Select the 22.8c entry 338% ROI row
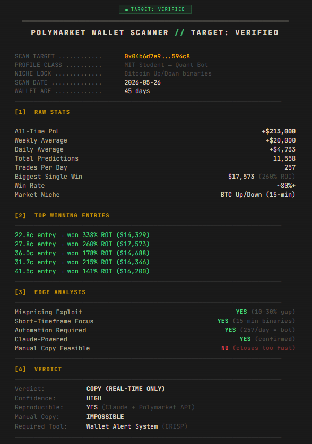Viewport: 312px width, 444px height. coord(82,235)
